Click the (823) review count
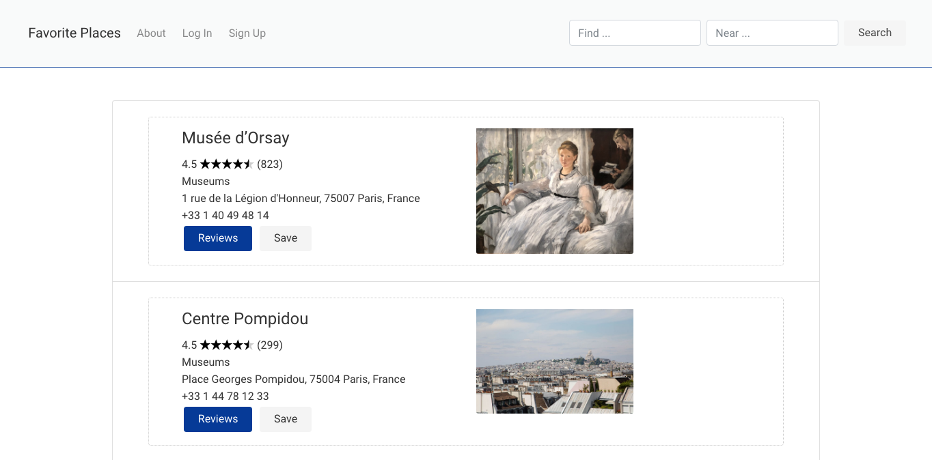 tap(270, 164)
